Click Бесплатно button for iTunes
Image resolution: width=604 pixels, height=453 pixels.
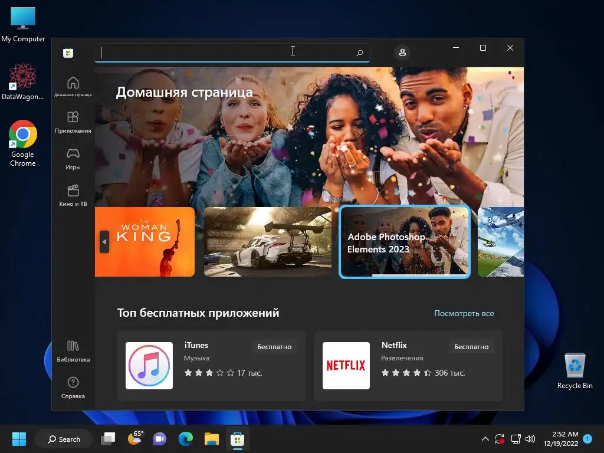pyautogui.click(x=274, y=347)
